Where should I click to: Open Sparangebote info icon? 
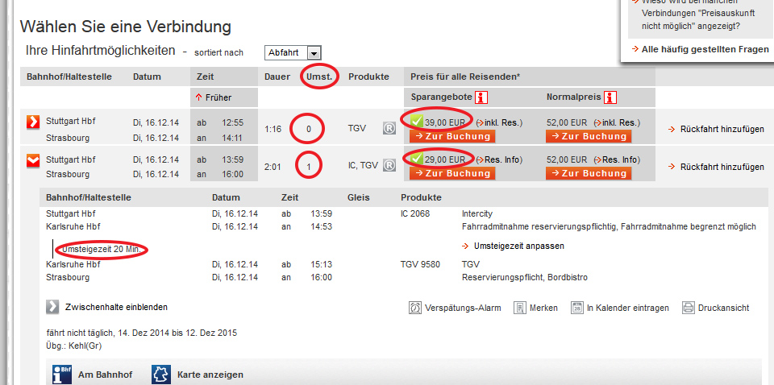[481, 97]
